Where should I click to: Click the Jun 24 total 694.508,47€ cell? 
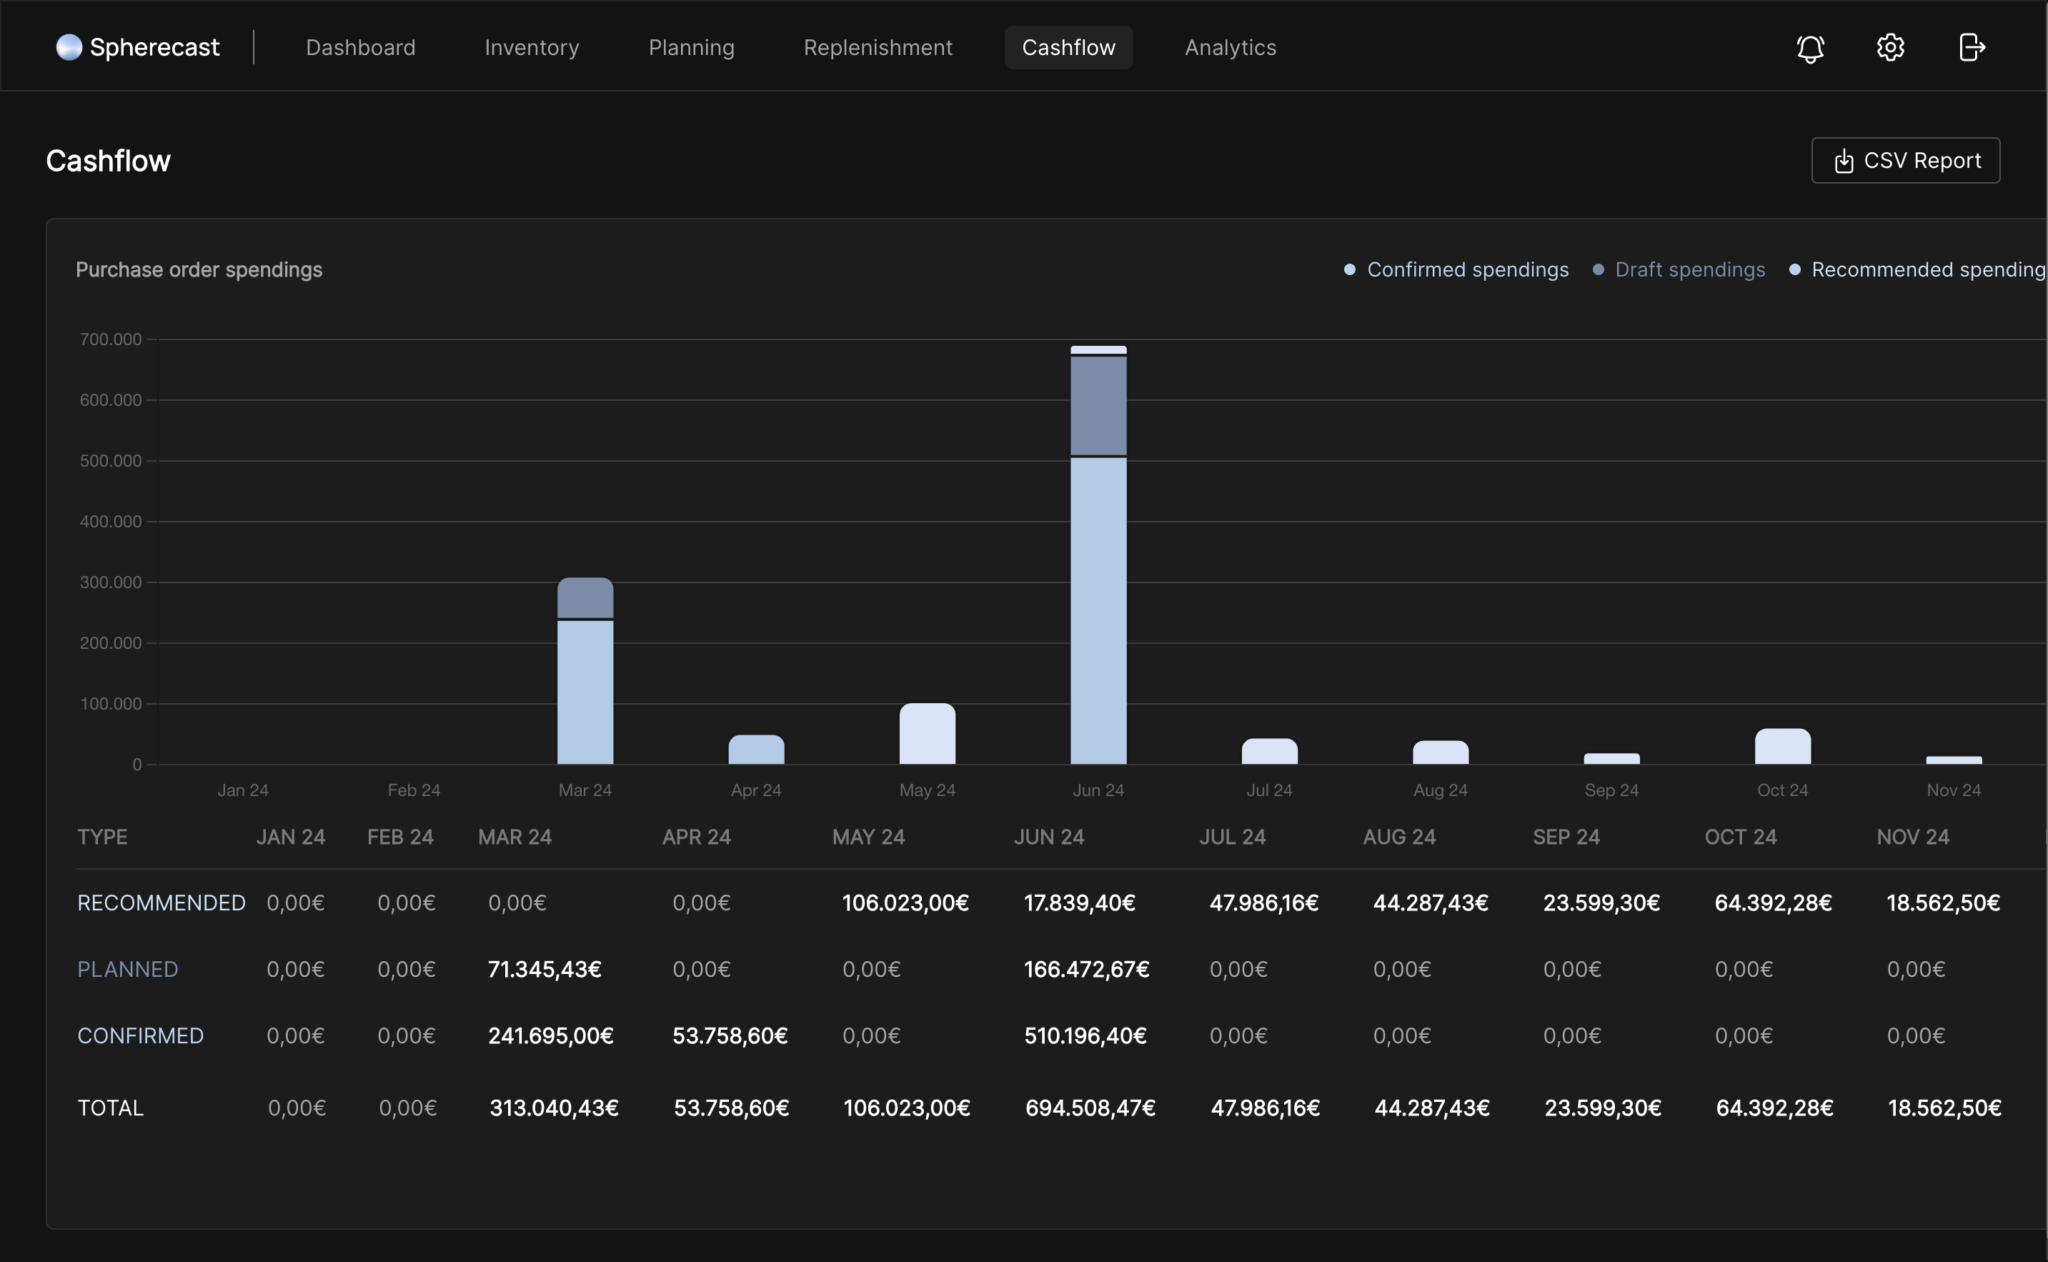coord(1089,1108)
